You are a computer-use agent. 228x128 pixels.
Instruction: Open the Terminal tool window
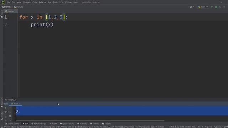coord(94,124)
